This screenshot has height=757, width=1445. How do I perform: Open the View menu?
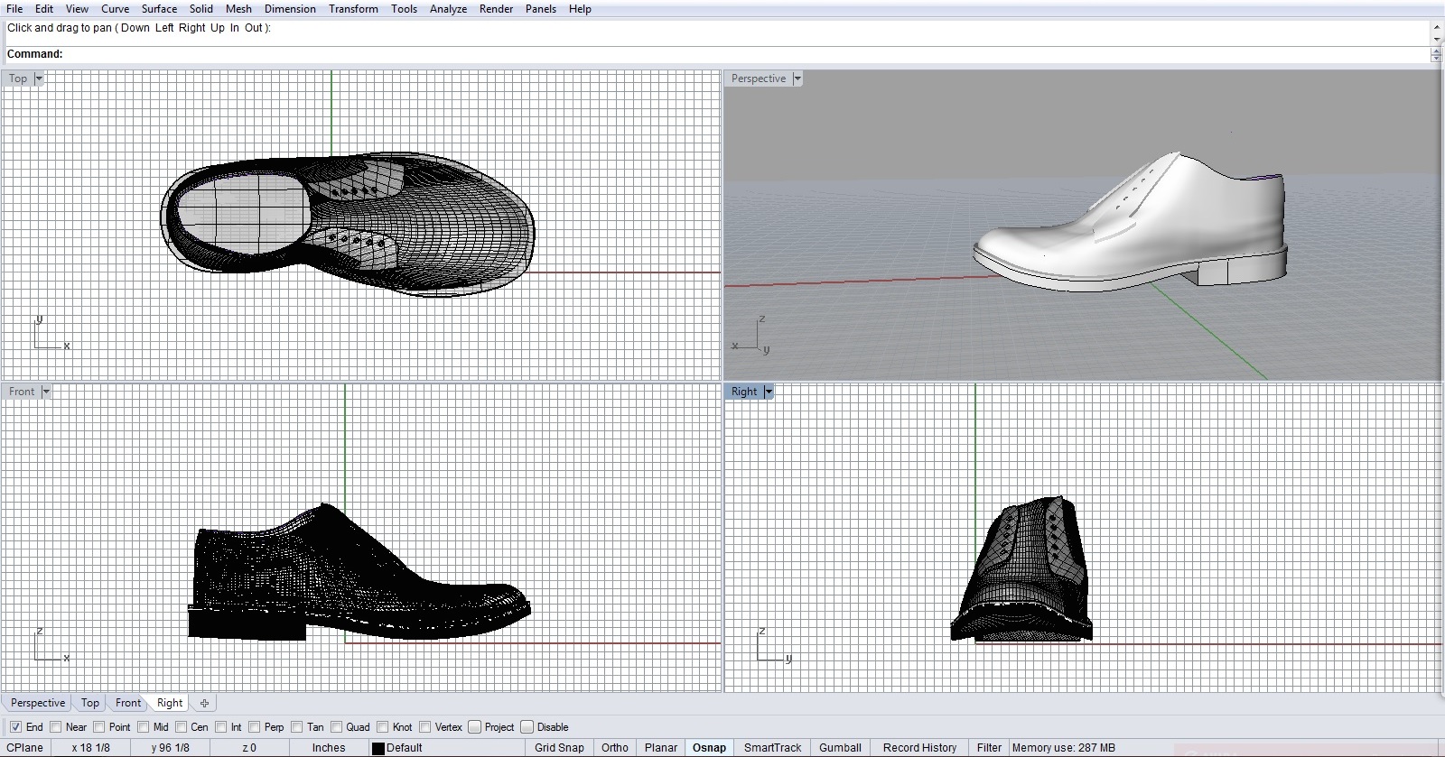pyautogui.click(x=77, y=9)
